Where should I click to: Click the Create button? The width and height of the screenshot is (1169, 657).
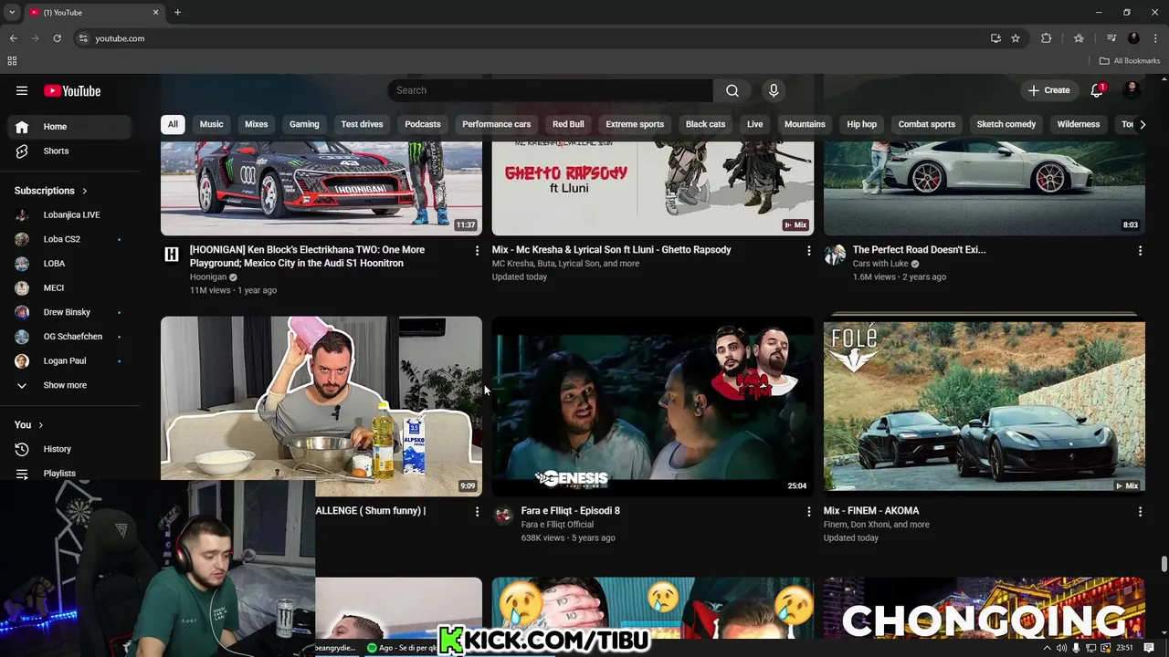pos(1048,90)
